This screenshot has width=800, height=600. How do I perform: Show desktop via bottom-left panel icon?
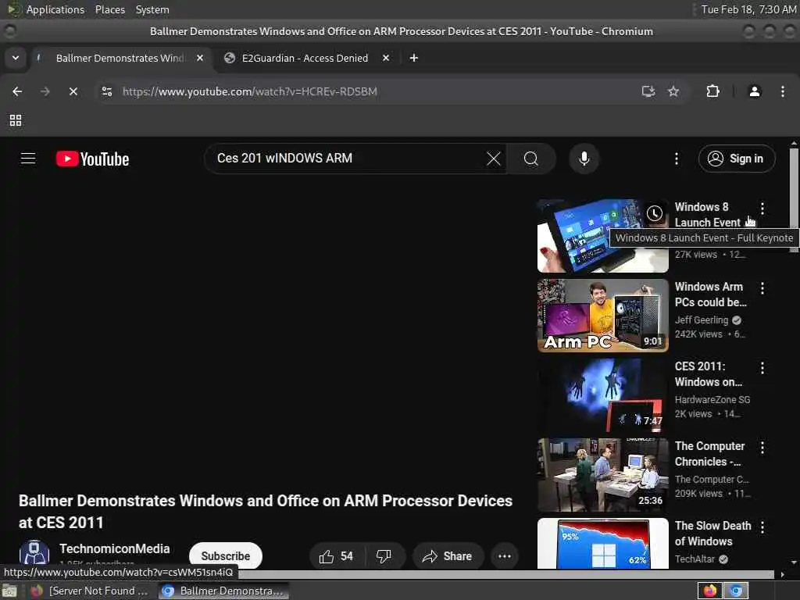(9, 591)
